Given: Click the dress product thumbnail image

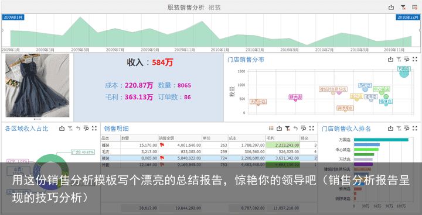Looking at the screenshot, I should click(x=37, y=85).
